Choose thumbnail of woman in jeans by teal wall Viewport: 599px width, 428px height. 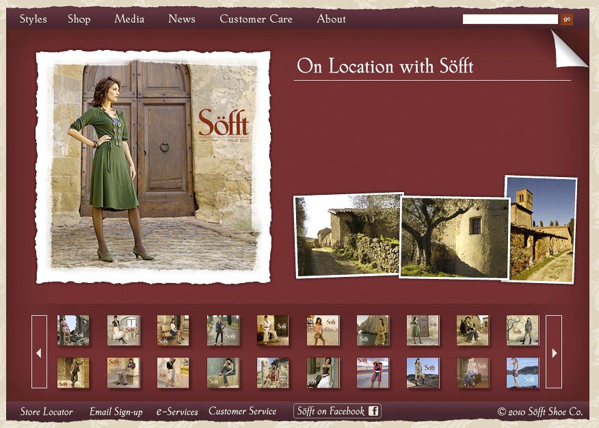[x=223, y=373]
